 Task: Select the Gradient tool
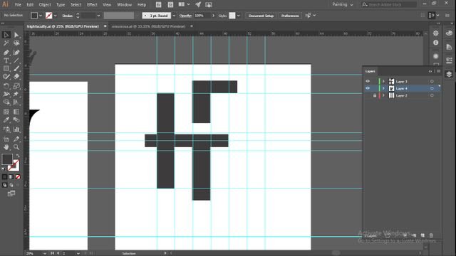(x=16, y=112)
